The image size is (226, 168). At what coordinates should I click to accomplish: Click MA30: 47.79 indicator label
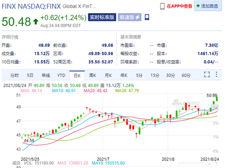pyautogui.click(x=127, y=91)
